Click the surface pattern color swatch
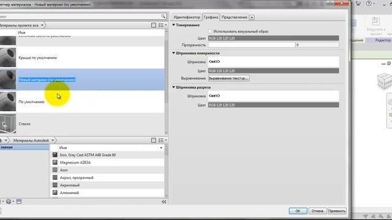 tap(274, 71)
